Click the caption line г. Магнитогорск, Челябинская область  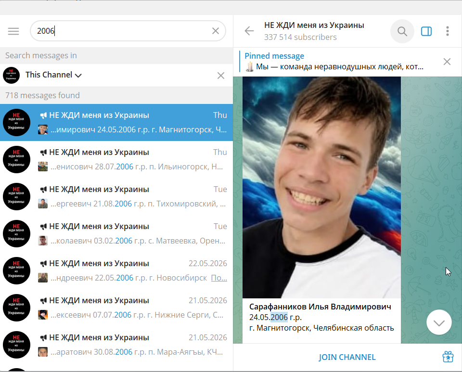[321, 328]
